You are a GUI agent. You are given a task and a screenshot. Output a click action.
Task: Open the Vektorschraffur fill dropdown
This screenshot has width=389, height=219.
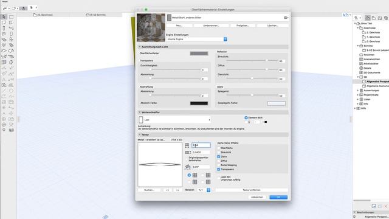click(174, 120)
